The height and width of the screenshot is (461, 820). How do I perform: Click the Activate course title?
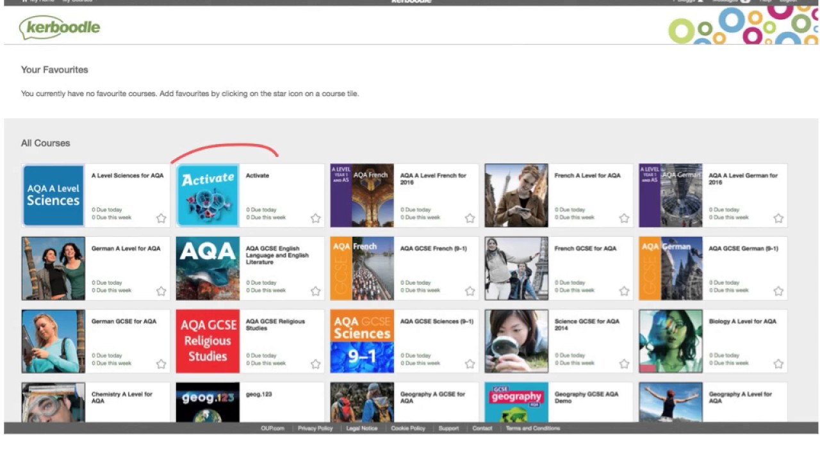(x=258, y=175)
